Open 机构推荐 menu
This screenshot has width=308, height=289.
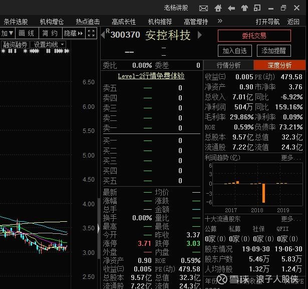click(x=160, y=22)
